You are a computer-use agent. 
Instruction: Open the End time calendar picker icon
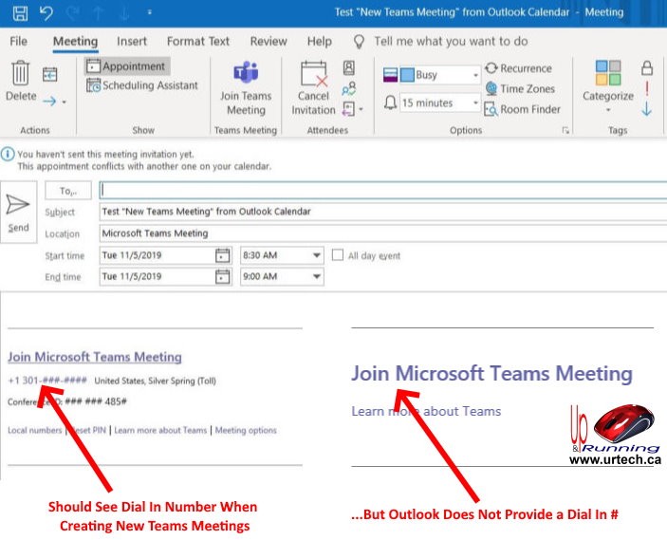coord(222,276)
